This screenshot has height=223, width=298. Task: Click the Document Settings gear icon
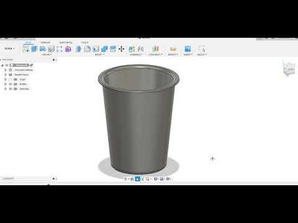click(11, 70)
